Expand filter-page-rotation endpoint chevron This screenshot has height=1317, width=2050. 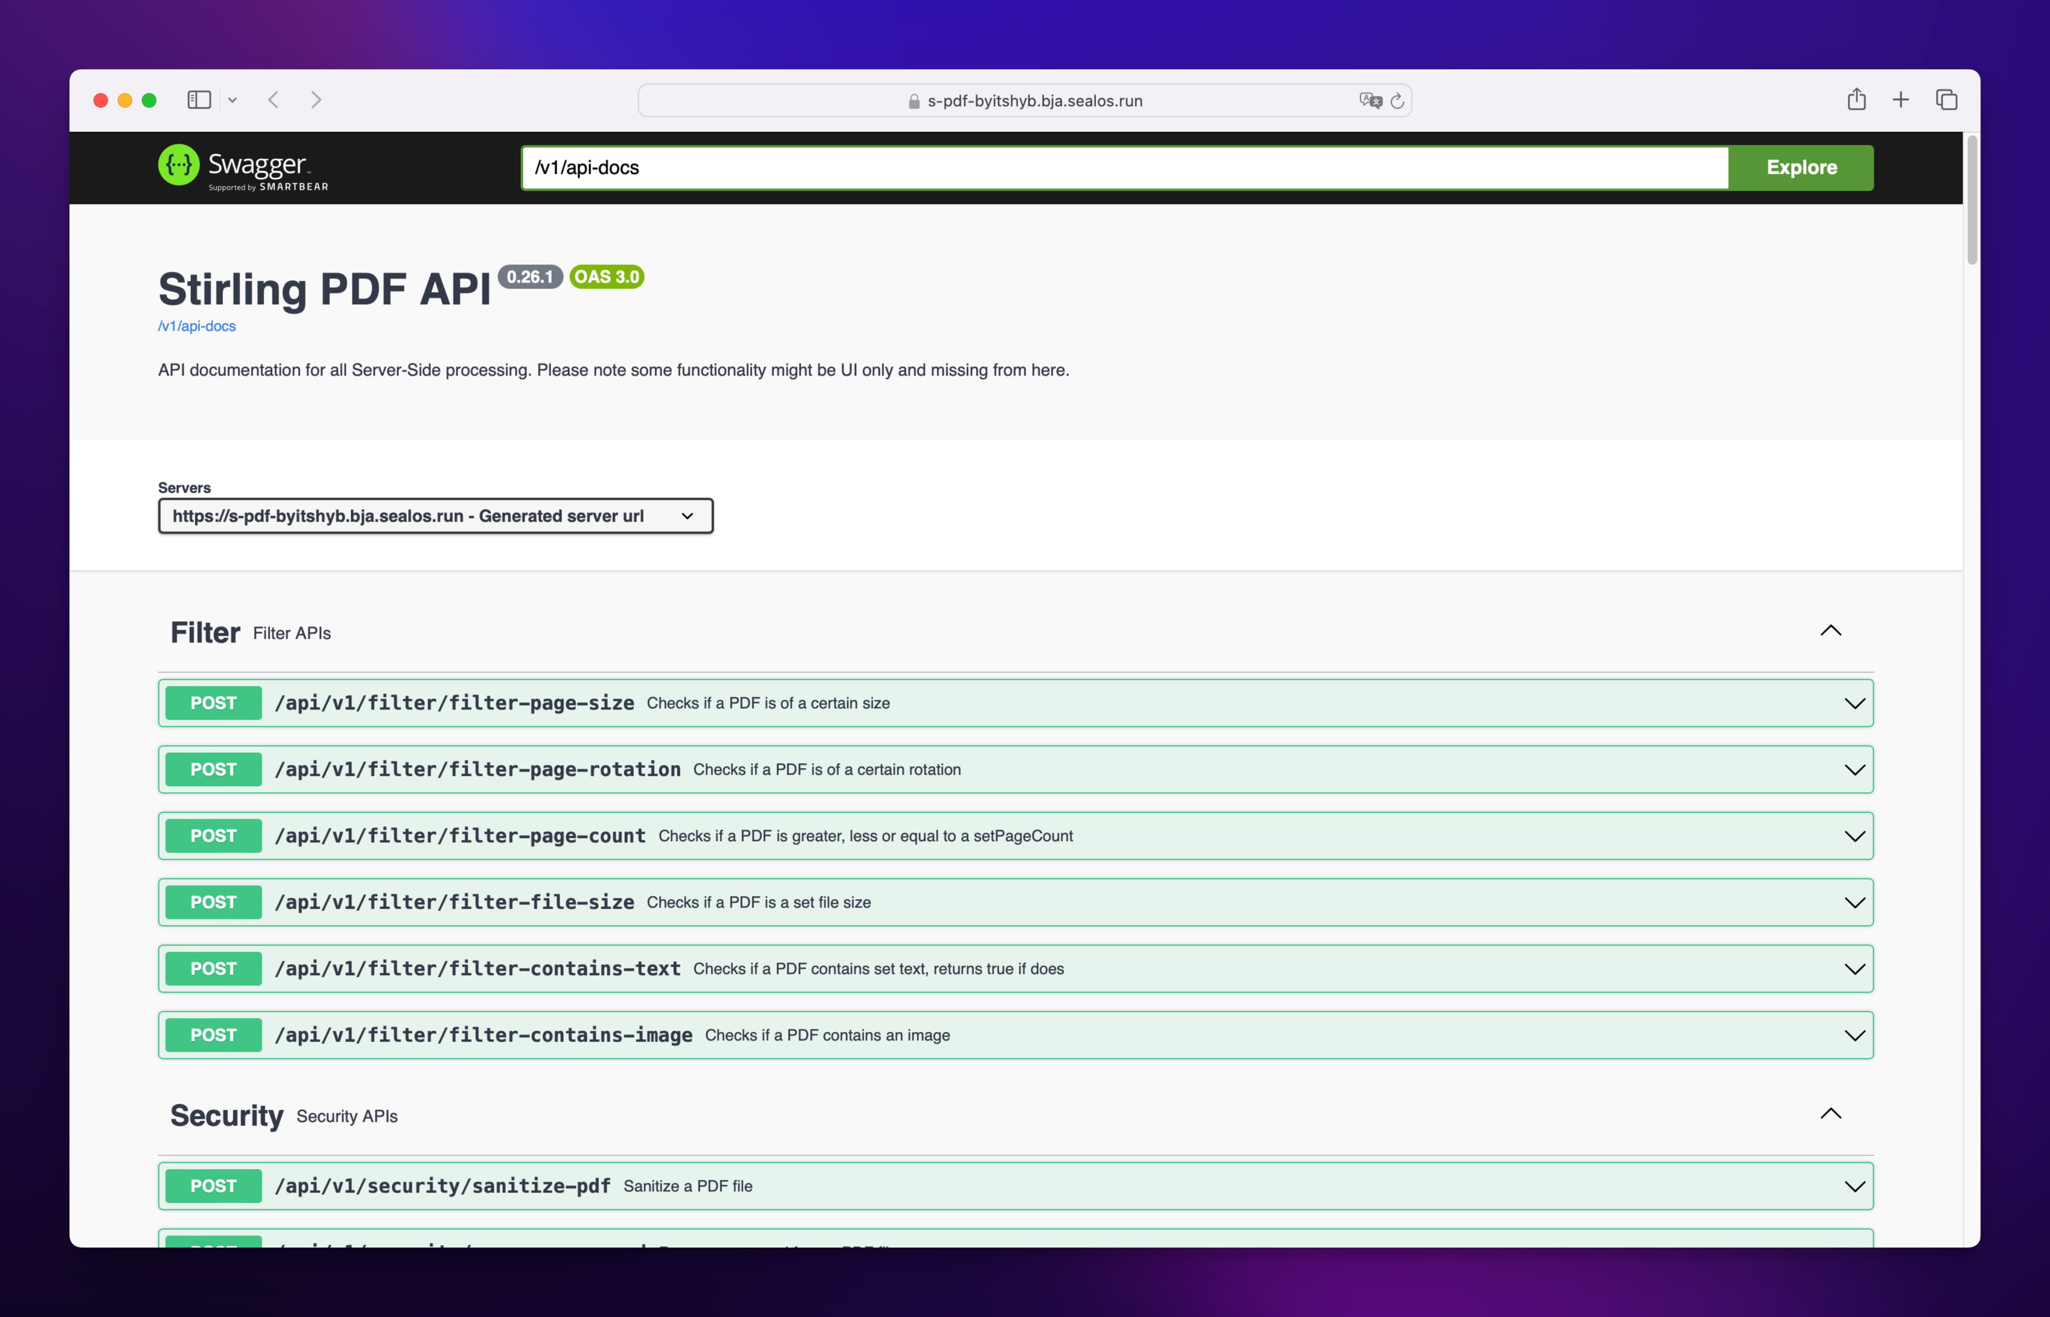[x=1854, y=770]
